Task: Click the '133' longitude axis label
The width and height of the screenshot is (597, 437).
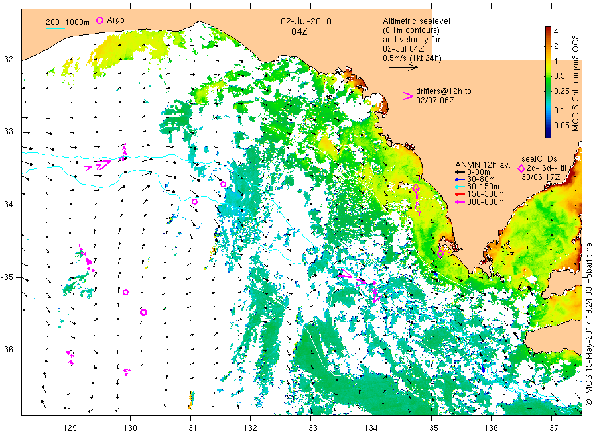Action: pyautogui.click(x=310, y=428)
